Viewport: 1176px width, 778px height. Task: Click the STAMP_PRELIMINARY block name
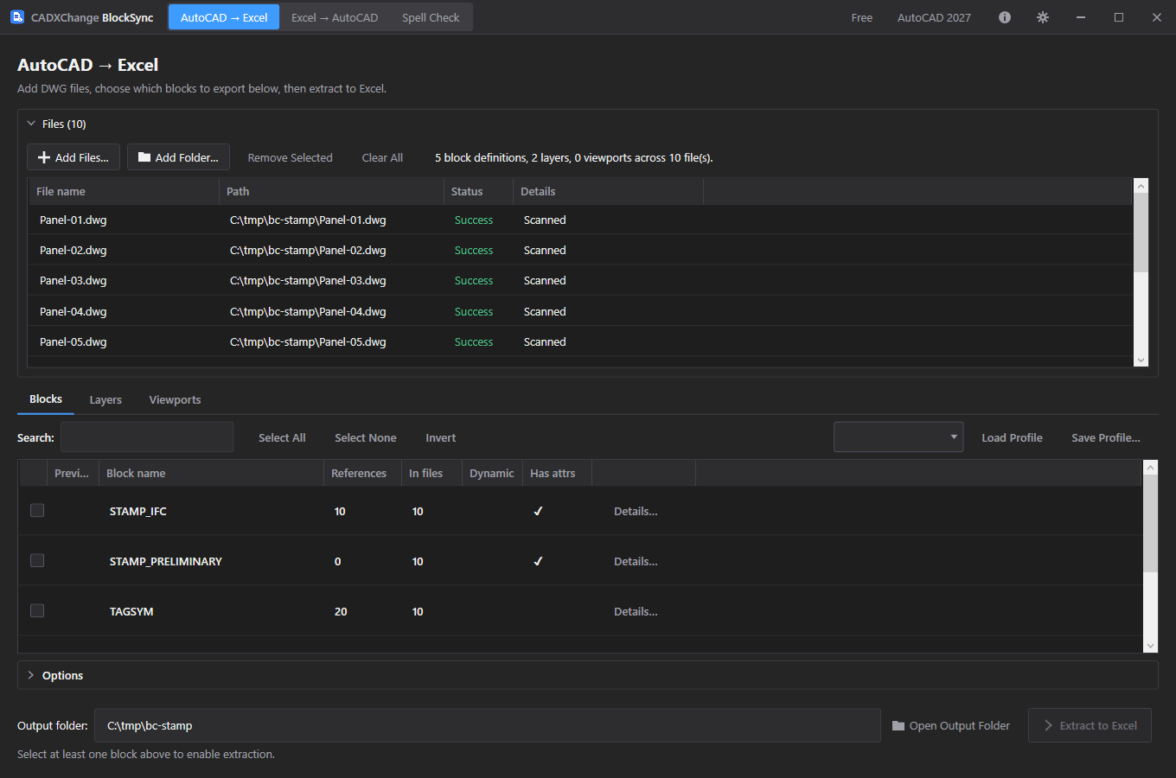point(166,561)
